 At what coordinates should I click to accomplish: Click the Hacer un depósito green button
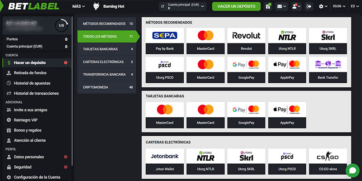point(236,6)
